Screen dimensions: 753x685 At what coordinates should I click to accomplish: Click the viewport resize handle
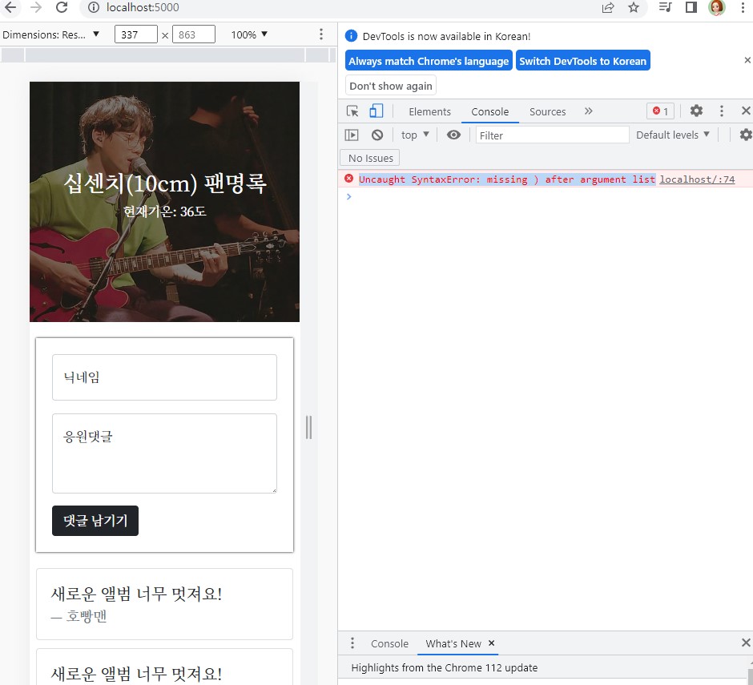(x=308, y=427)
